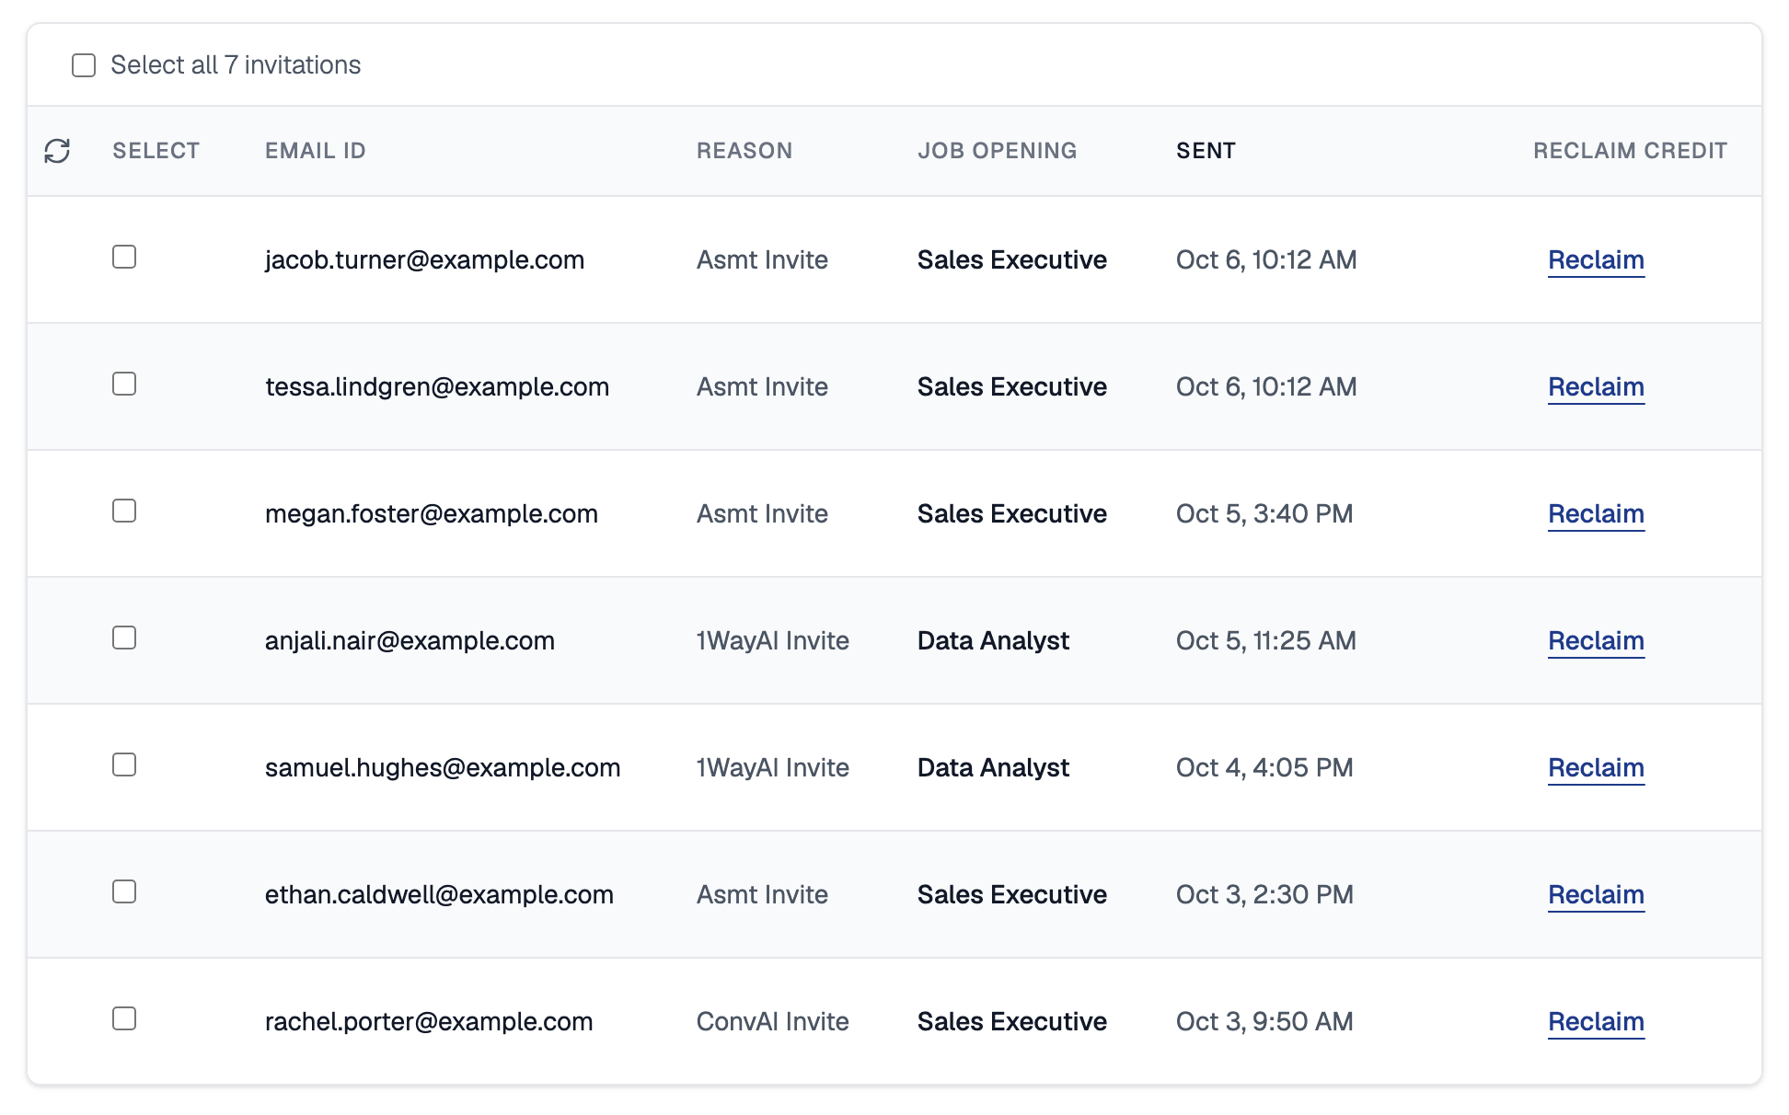The height and width of the screenshot is (1115, 1789).
Task: Click email anjali.nair@example.com
Action: click(x=410, y=641)
